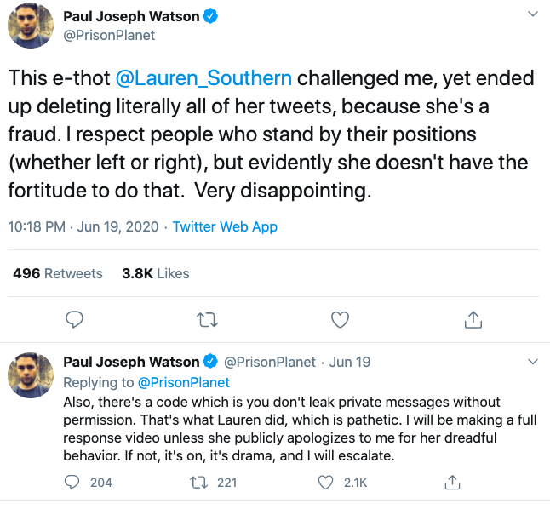This screenshot has height=509, width=550.
Task: Expand the reply tweet's chevron menu
Action: pos(532,362)
